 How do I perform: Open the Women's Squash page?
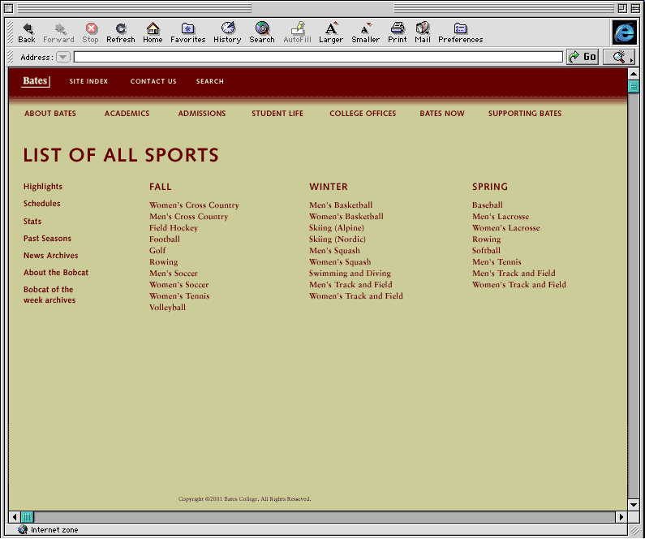pos(340,261)
